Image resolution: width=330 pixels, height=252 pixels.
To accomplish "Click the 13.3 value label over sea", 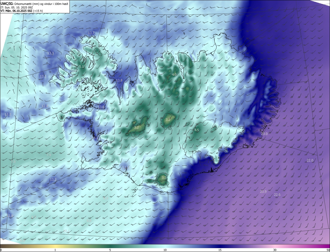I will [51, 53].
